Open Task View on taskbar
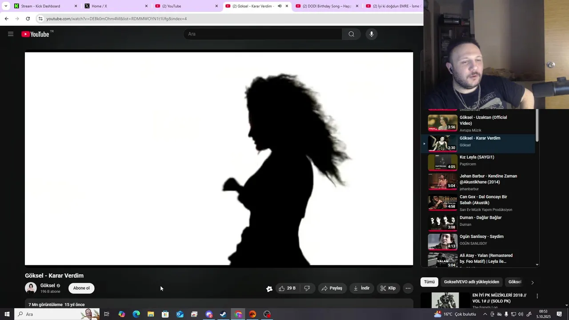This screenshot has height=320, width=569. [107, 314]
